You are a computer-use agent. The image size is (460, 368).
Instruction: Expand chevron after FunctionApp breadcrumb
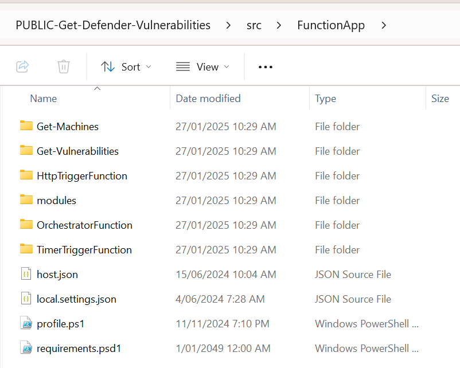(x=384, y=26)
